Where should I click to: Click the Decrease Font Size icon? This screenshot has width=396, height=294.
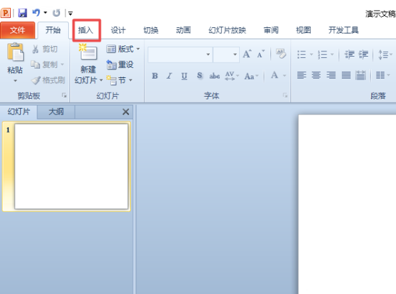(260, 54)
